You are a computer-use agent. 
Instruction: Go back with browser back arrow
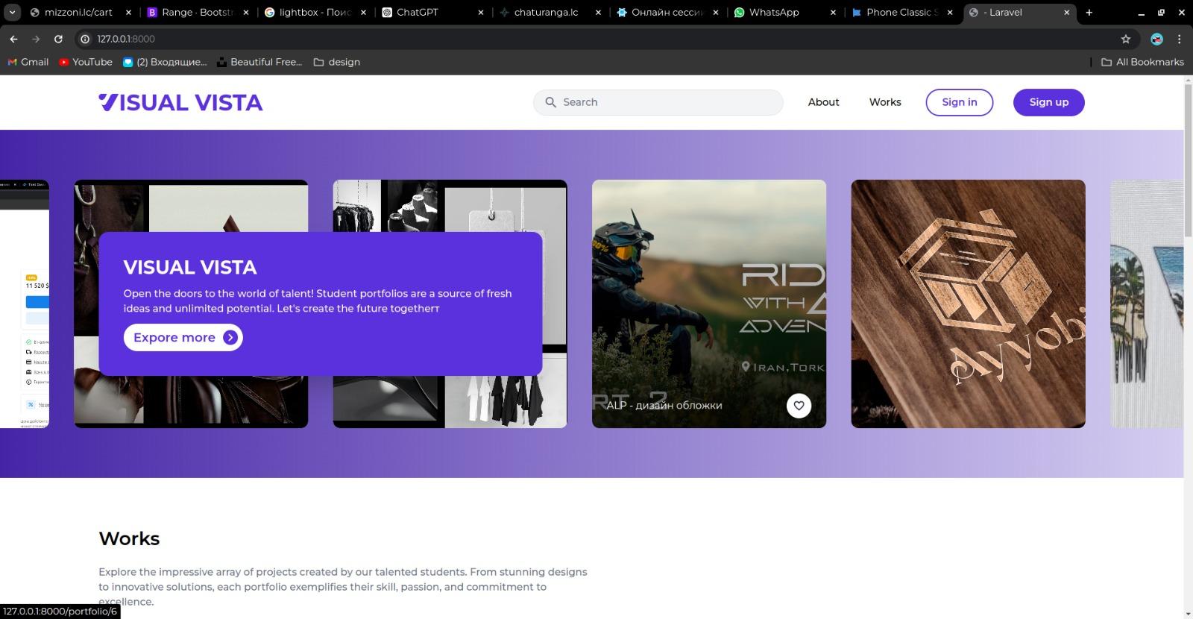click(x=13, y=39)
